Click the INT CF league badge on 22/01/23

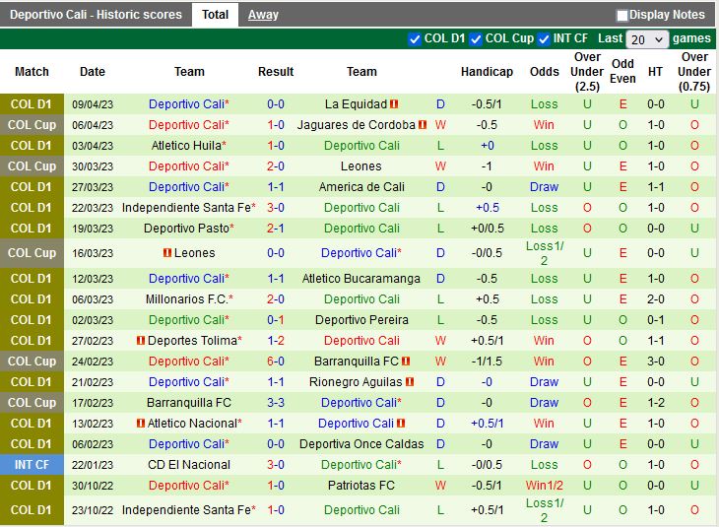[32, 465]
